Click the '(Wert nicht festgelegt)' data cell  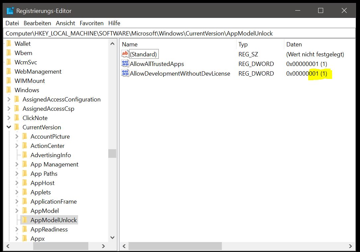point(315,54)
